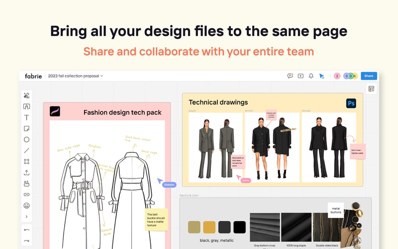The height and width of the screenshot is (249, 398).
Task: Select the Technical drawings title
Action: (218, 103)
